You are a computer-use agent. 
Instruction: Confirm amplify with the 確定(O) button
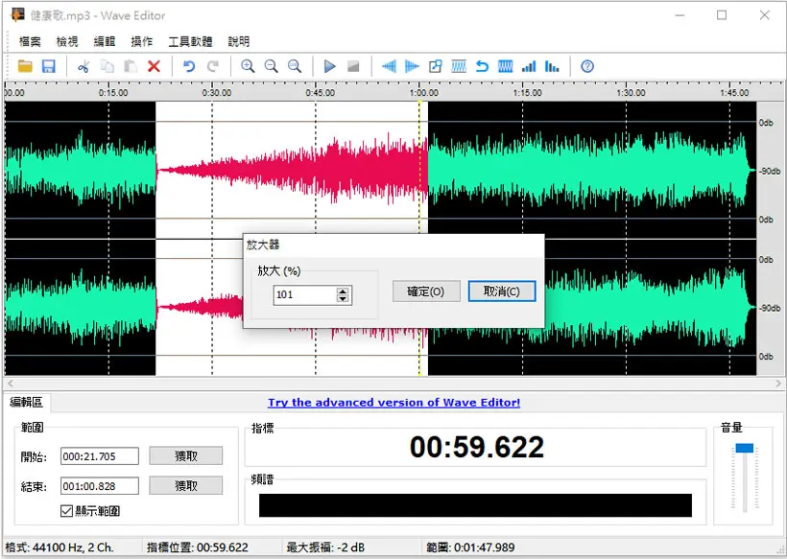[426, 291]
